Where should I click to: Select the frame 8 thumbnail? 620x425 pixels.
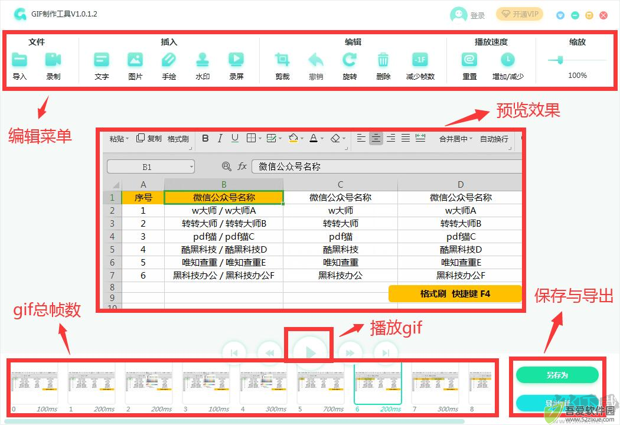481,382
